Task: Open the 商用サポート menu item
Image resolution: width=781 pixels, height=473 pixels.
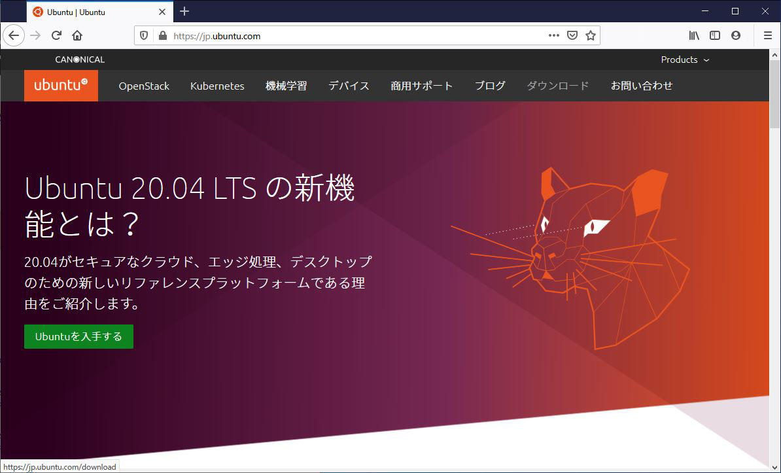Action: (422, 86)
